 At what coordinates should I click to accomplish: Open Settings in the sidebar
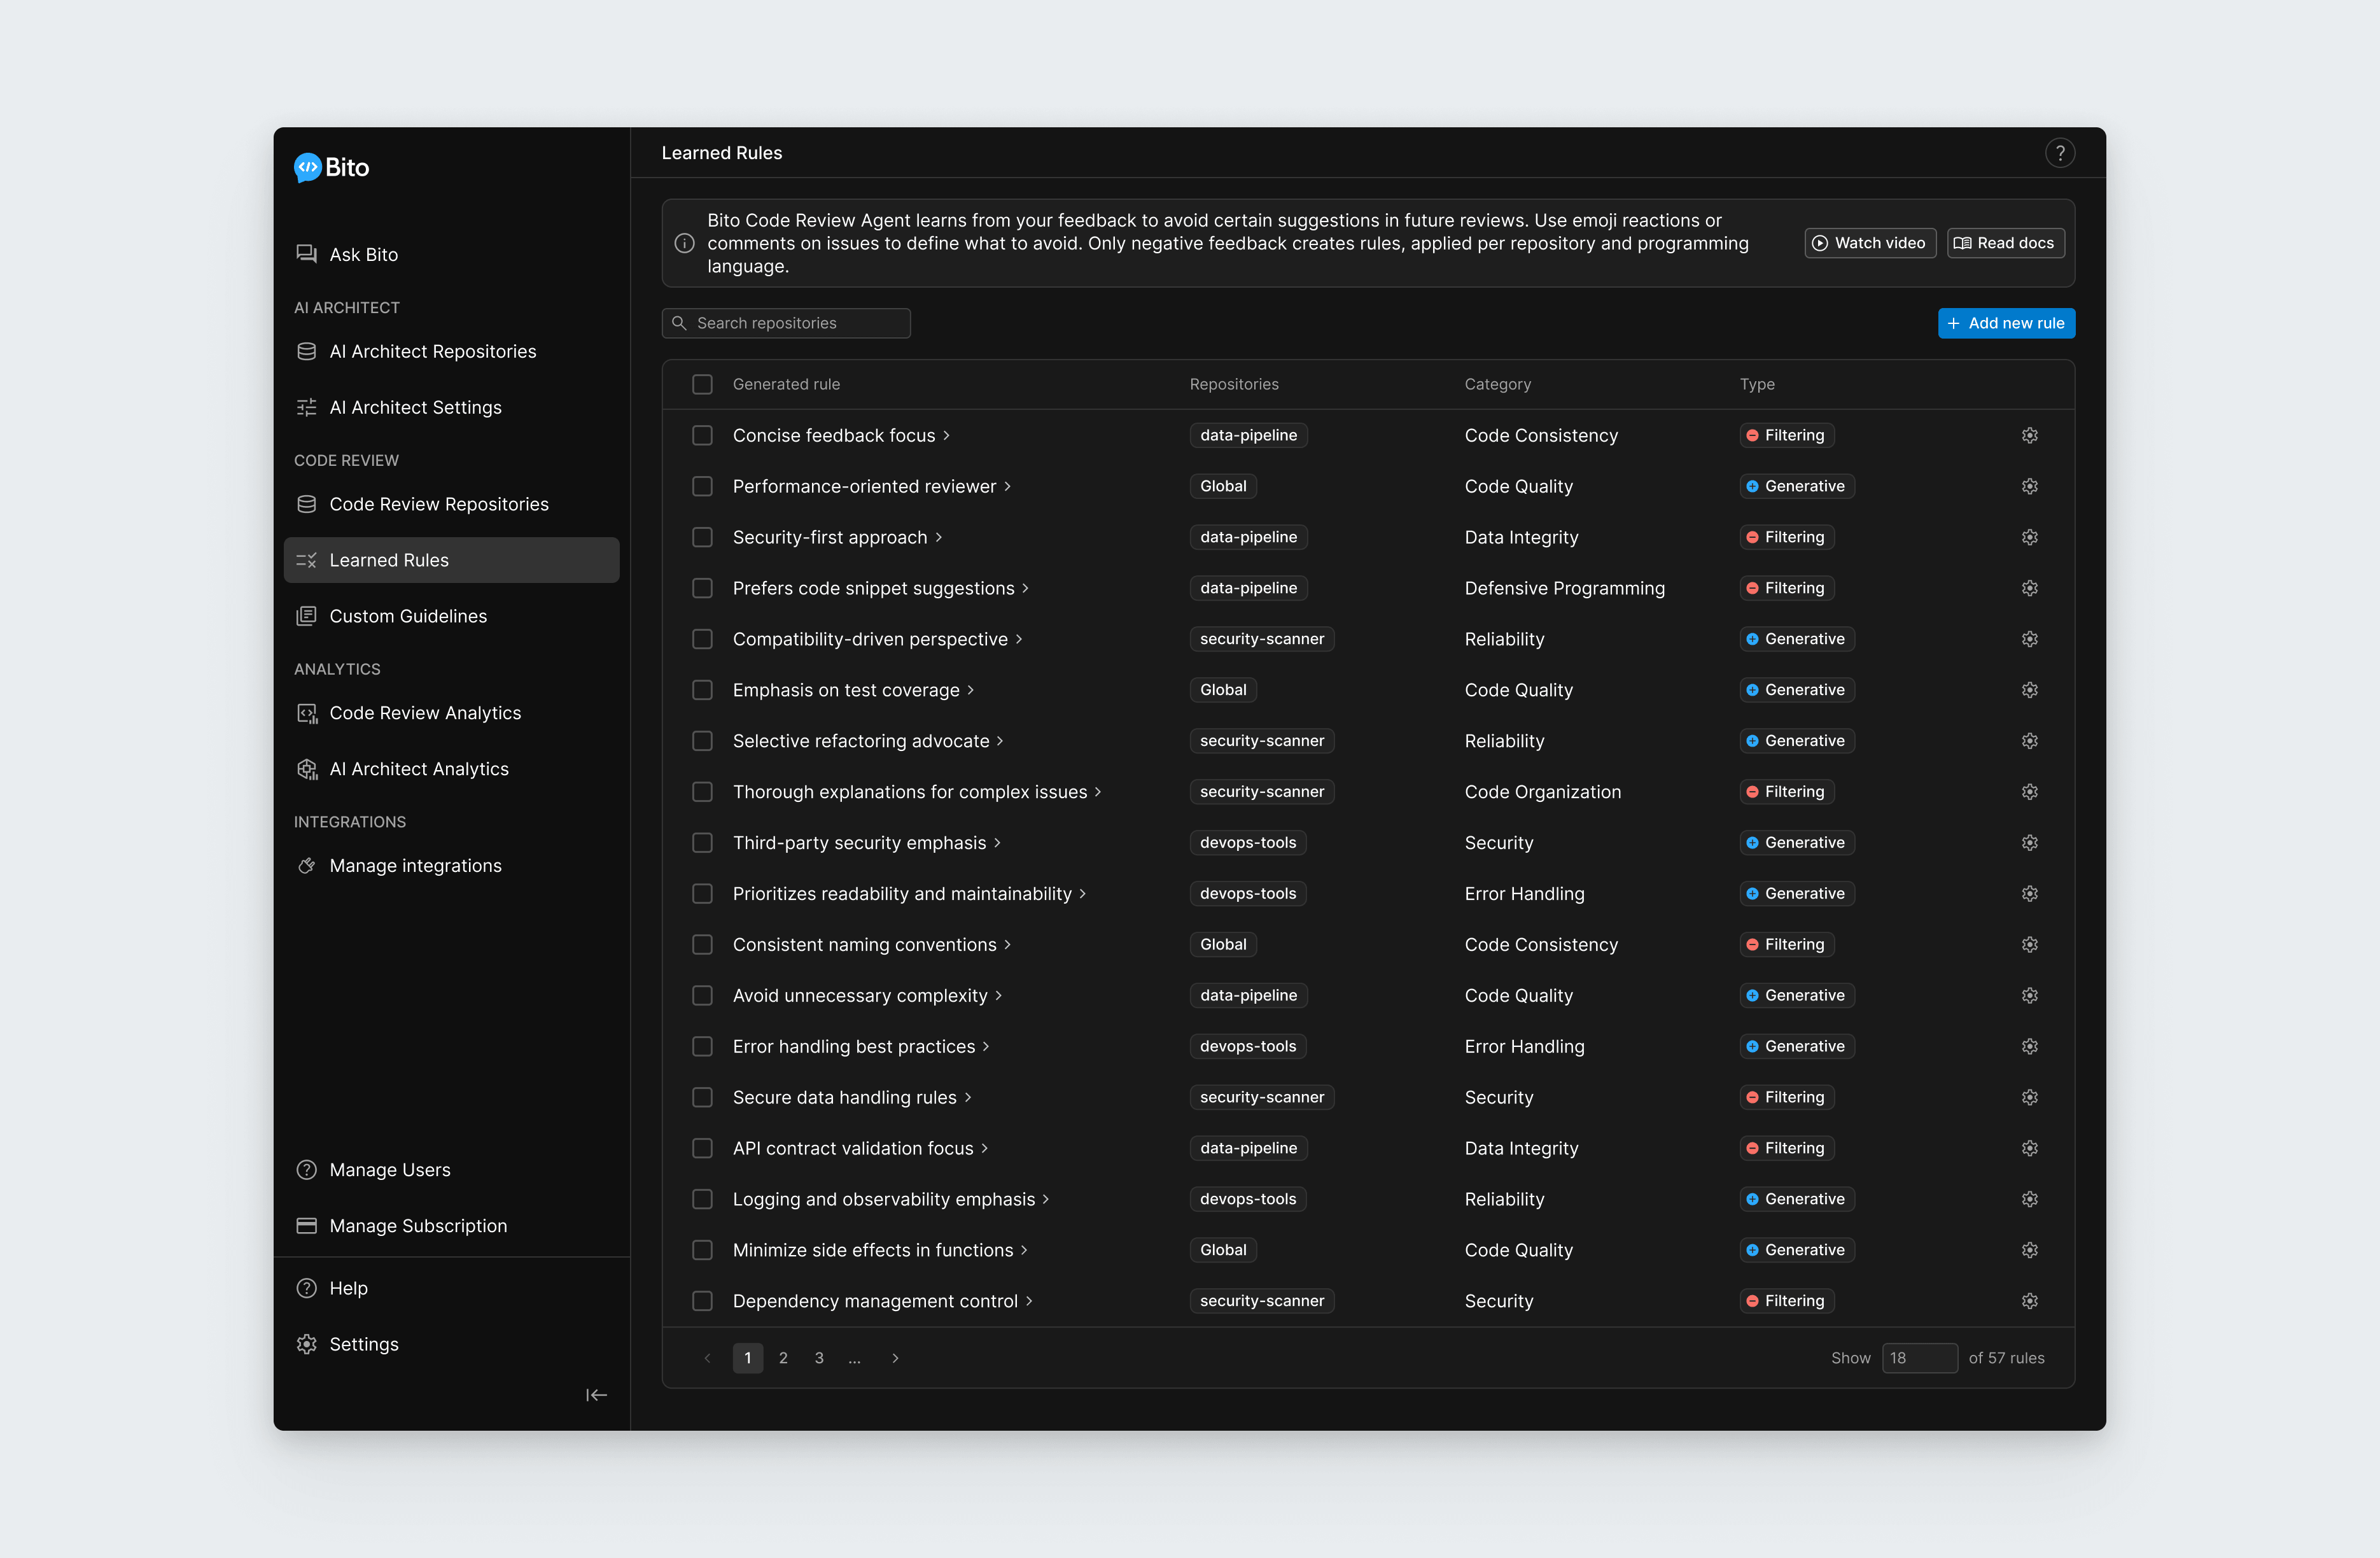point(451,1345)
